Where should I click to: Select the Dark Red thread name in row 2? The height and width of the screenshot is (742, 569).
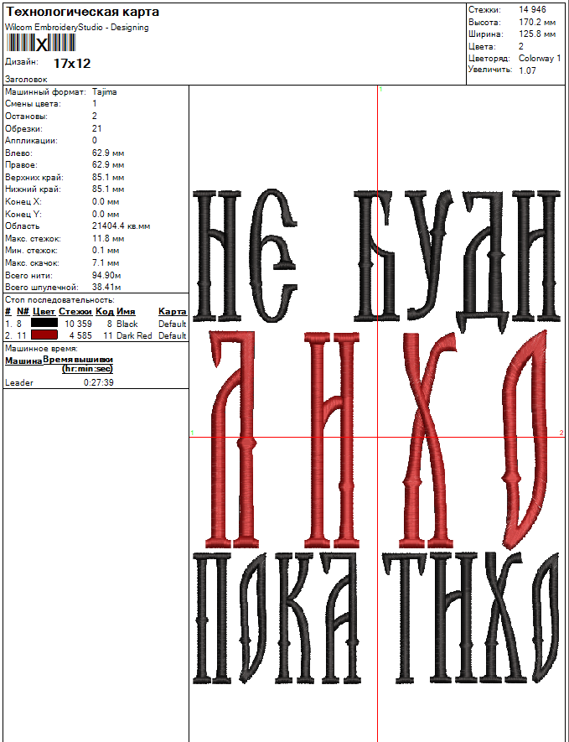pyautogui.click(x=134, y=335)
